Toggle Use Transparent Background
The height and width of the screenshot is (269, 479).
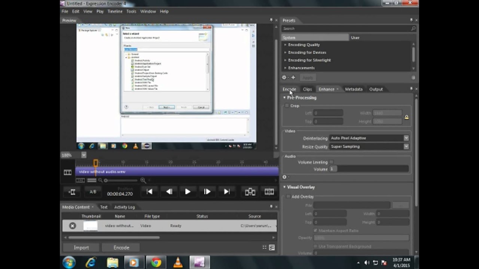coord(315,247)
